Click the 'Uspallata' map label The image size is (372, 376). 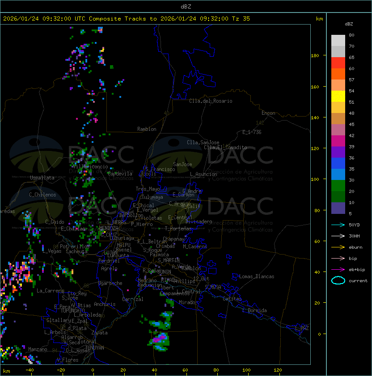42,178
